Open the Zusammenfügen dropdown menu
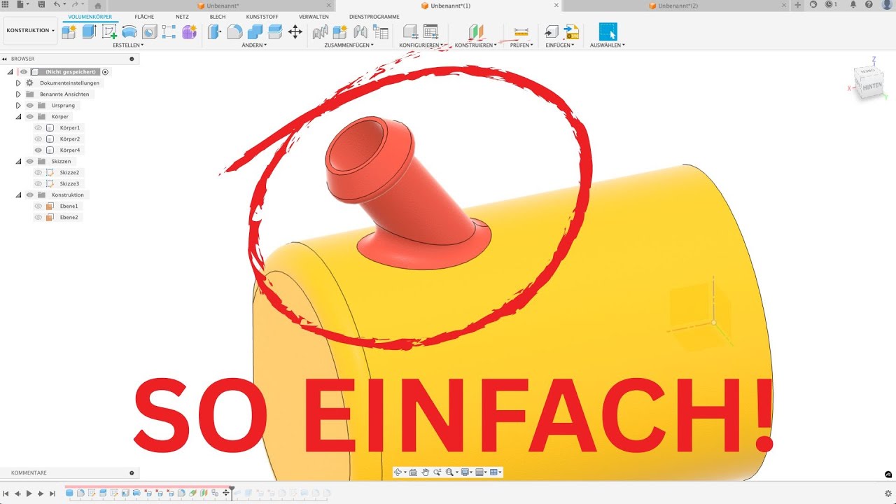 point(349,45)
